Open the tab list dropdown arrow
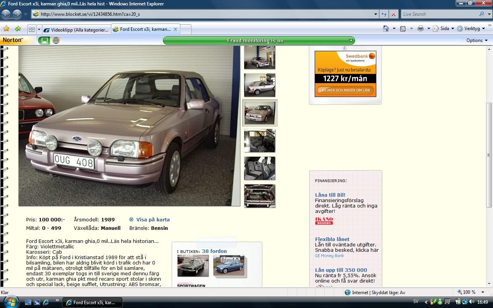Screen dimensions: 493x308 pyautogui.click(x=39, y=29)
